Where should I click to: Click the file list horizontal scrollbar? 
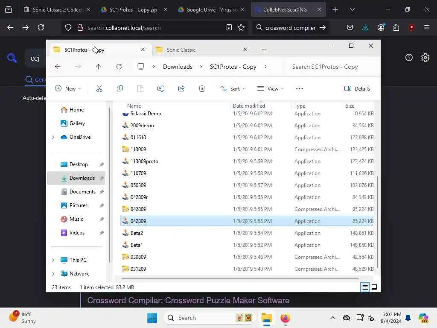tap(240, 278)
